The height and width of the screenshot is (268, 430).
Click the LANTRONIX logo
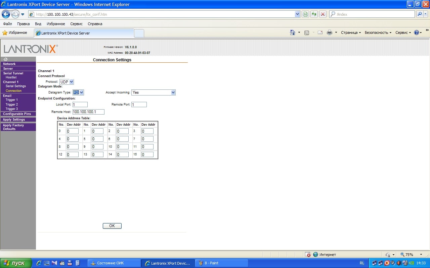[x=31, y=49]
